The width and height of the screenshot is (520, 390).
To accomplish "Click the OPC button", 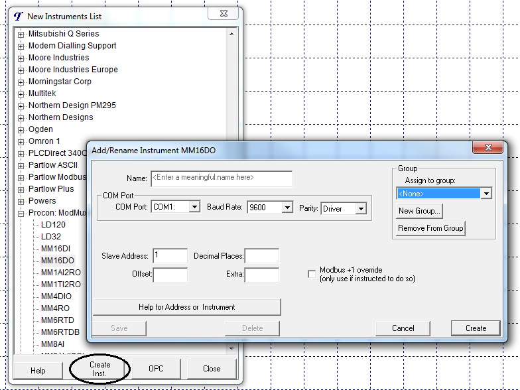I will tap(156, 369).
